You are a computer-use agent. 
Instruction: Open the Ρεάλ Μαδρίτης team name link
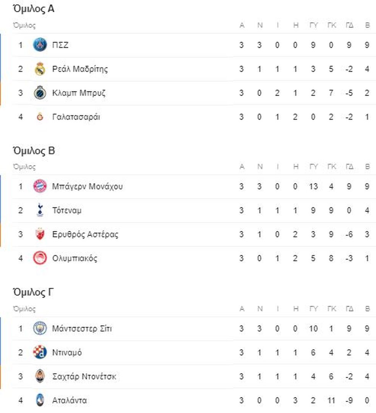pos(80,69)
